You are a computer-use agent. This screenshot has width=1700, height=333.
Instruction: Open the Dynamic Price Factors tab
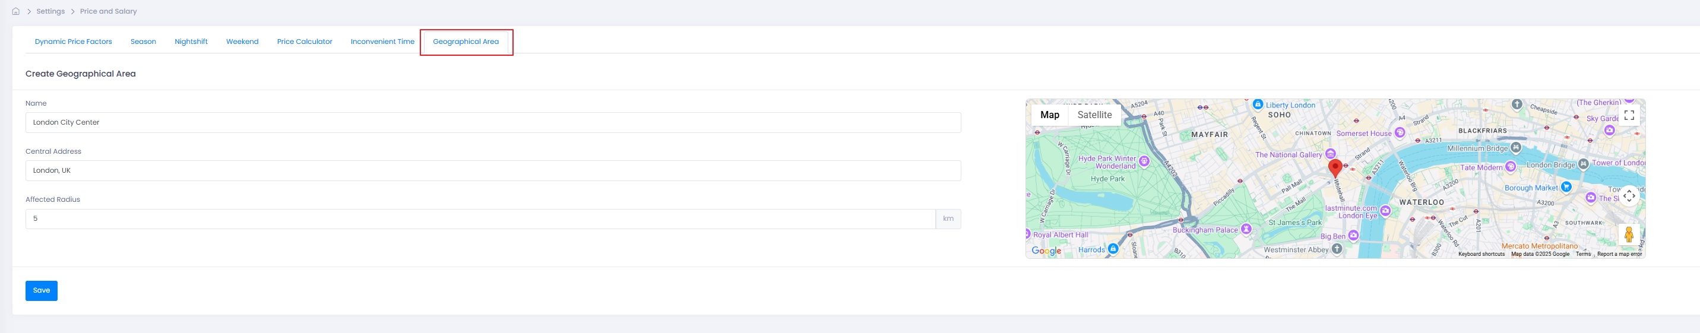pyautogui.click(x=73, y=42)
